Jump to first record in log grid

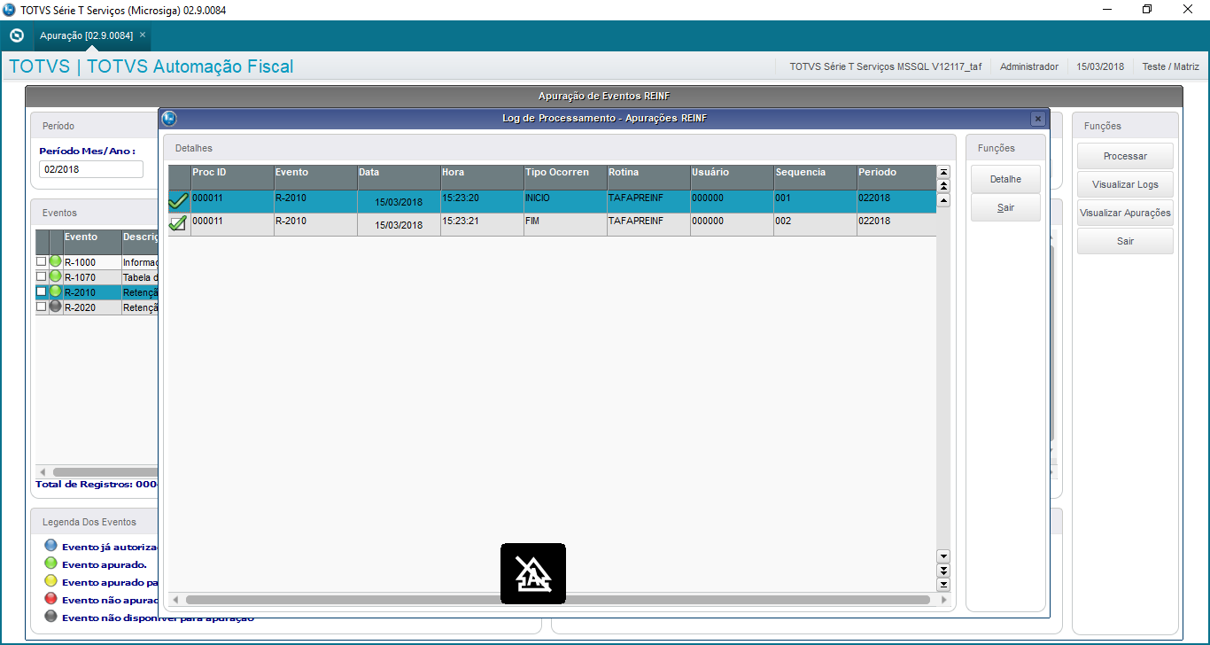[x=943, y=172]
